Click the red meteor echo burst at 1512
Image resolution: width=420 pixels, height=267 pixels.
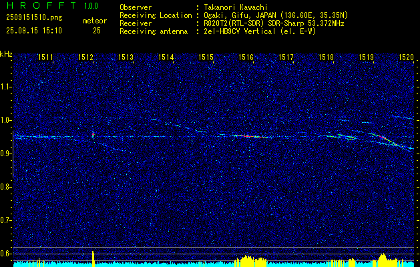click(93, 135)
